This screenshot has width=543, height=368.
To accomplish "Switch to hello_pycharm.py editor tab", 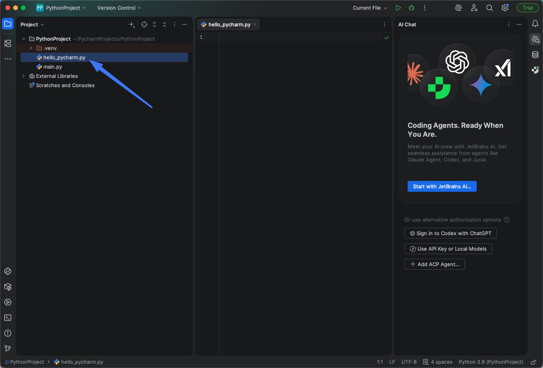I will tap(229, 24).
